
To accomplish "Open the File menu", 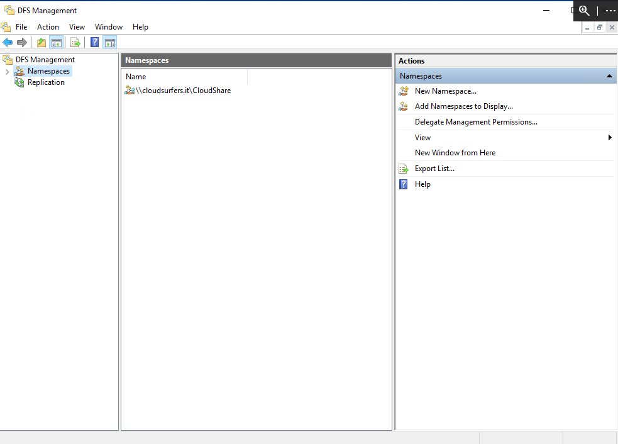I will coord(21,27).
